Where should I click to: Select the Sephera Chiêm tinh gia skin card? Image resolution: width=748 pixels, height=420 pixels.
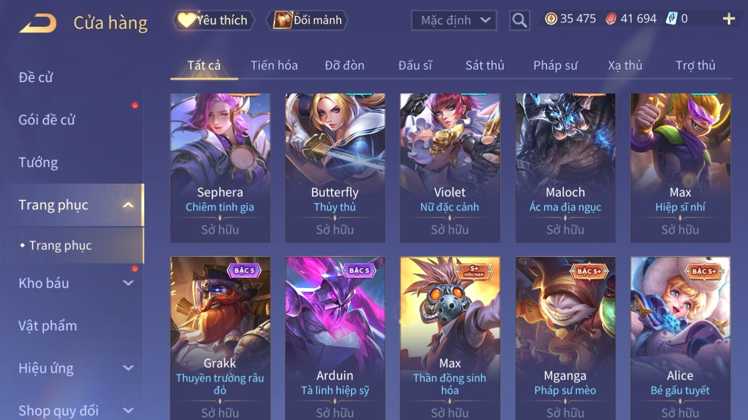point(220,168)
